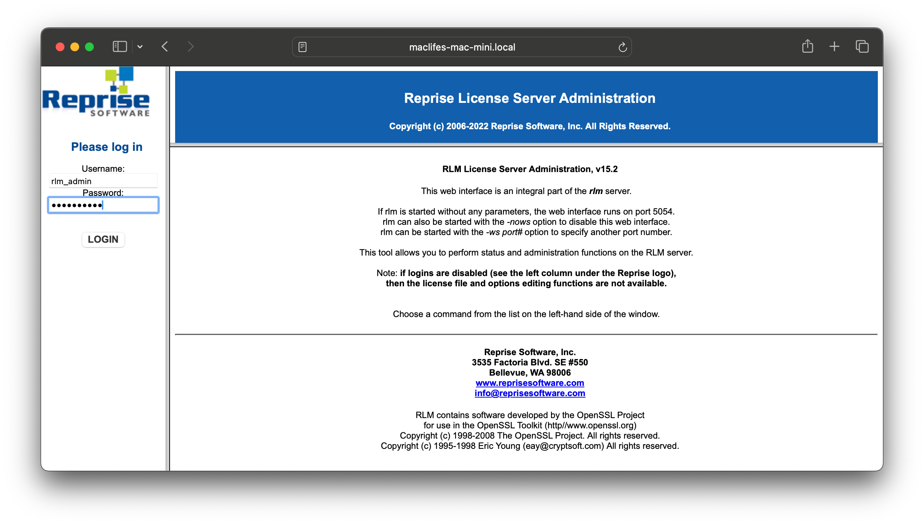Viewport: 924px width, 525px height.
Task: Click the forward navigation arrow
Action: tap(191, 46)
